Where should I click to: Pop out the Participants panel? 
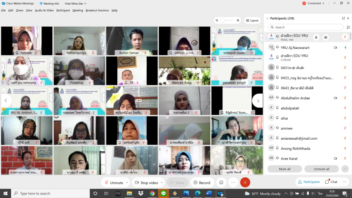343,18
